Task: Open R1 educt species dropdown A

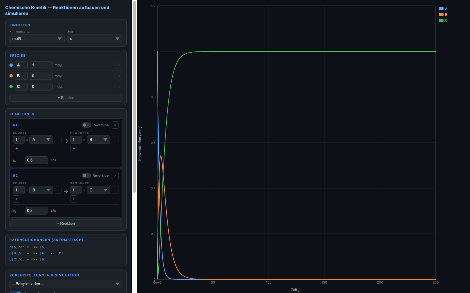Action: click(x=41, y=140)
